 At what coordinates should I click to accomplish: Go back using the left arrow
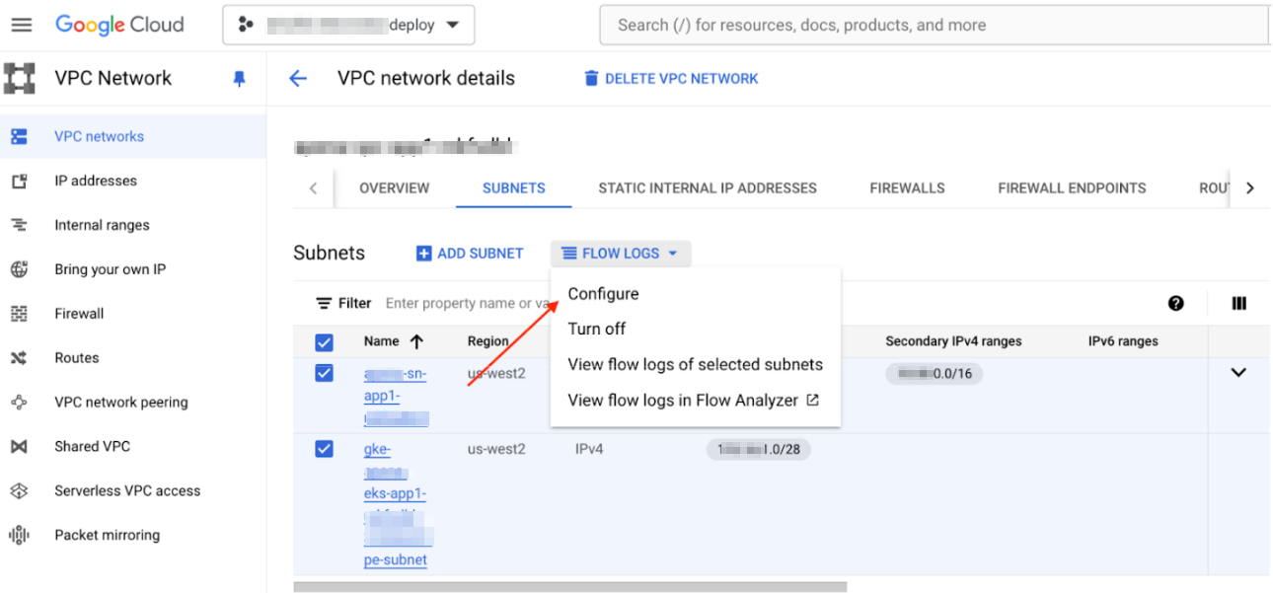tap(298, 79)
